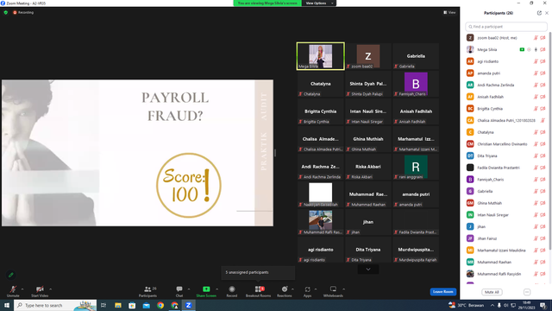This screenshot has width=552, height=311.
Task: Open Breakout Rooms
Action: pyautogui.click(x=259, y=291)
